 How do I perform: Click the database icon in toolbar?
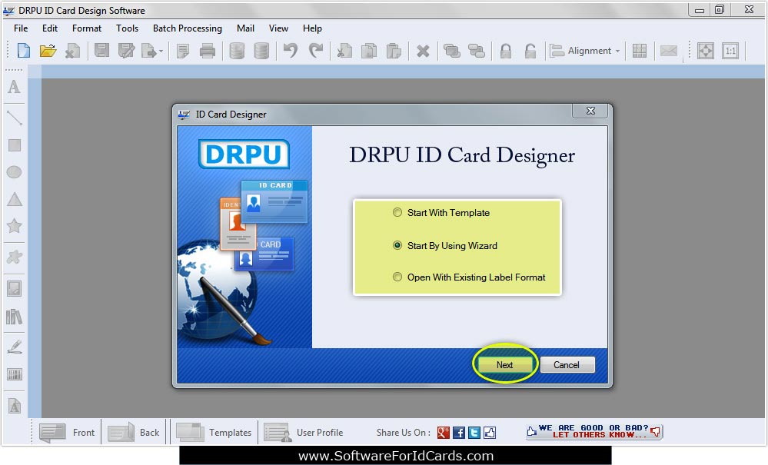[x=237, y=51]
